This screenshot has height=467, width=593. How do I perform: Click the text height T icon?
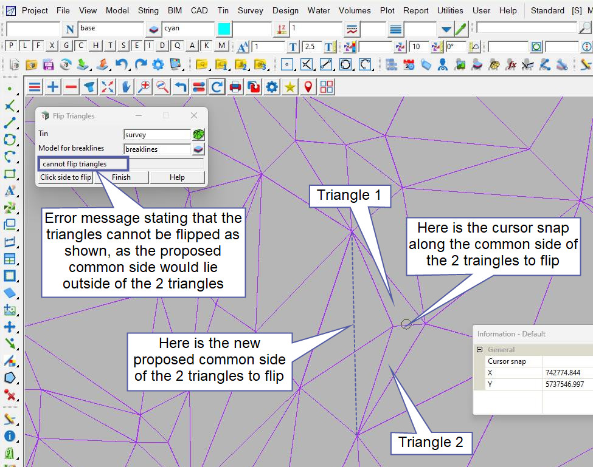pos(293,47)
